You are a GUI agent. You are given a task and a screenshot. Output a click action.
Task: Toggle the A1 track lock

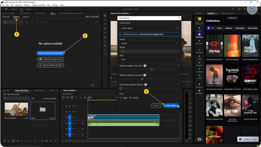[67, 123]
